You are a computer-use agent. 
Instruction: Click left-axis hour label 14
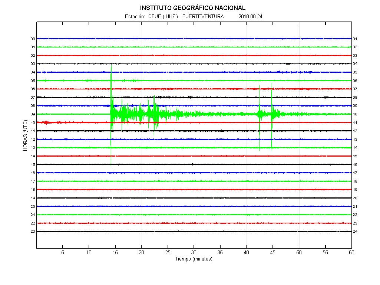click(33, 156)
